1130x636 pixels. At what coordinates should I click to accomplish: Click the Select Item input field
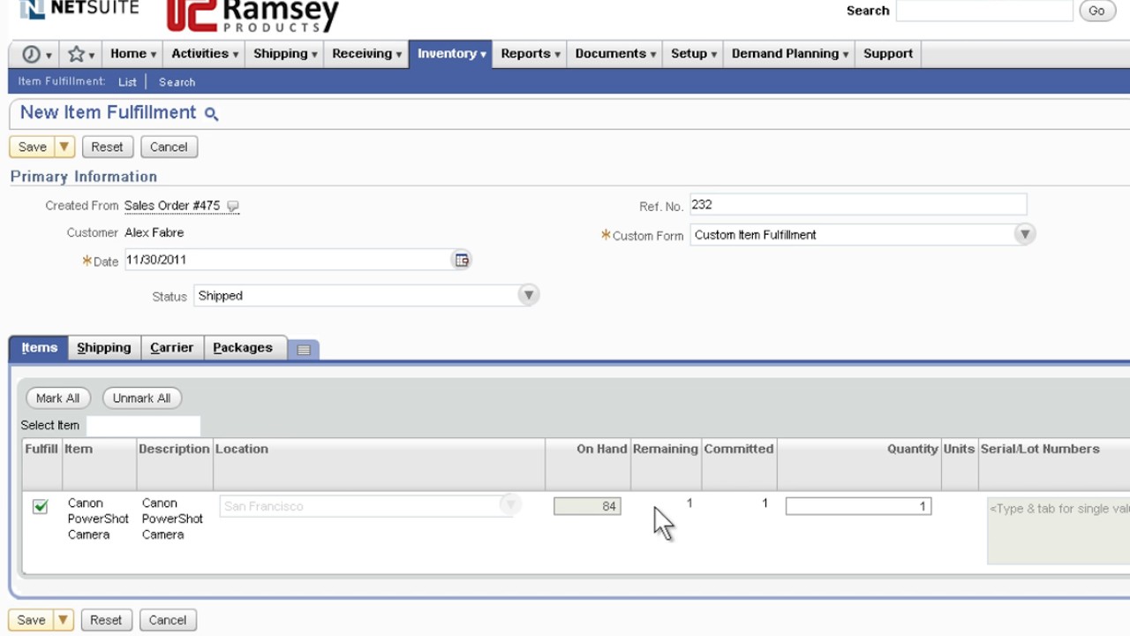click(143, 426)
